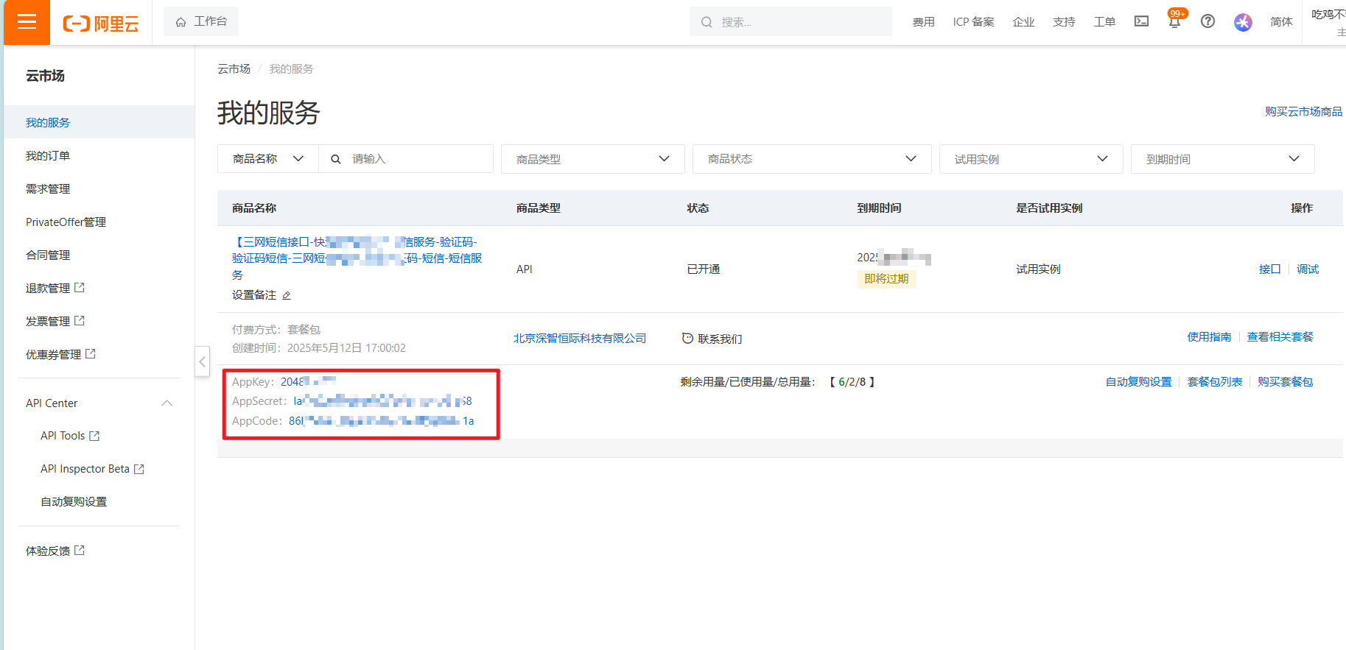Click the AppKey value

tap(308, 381)
